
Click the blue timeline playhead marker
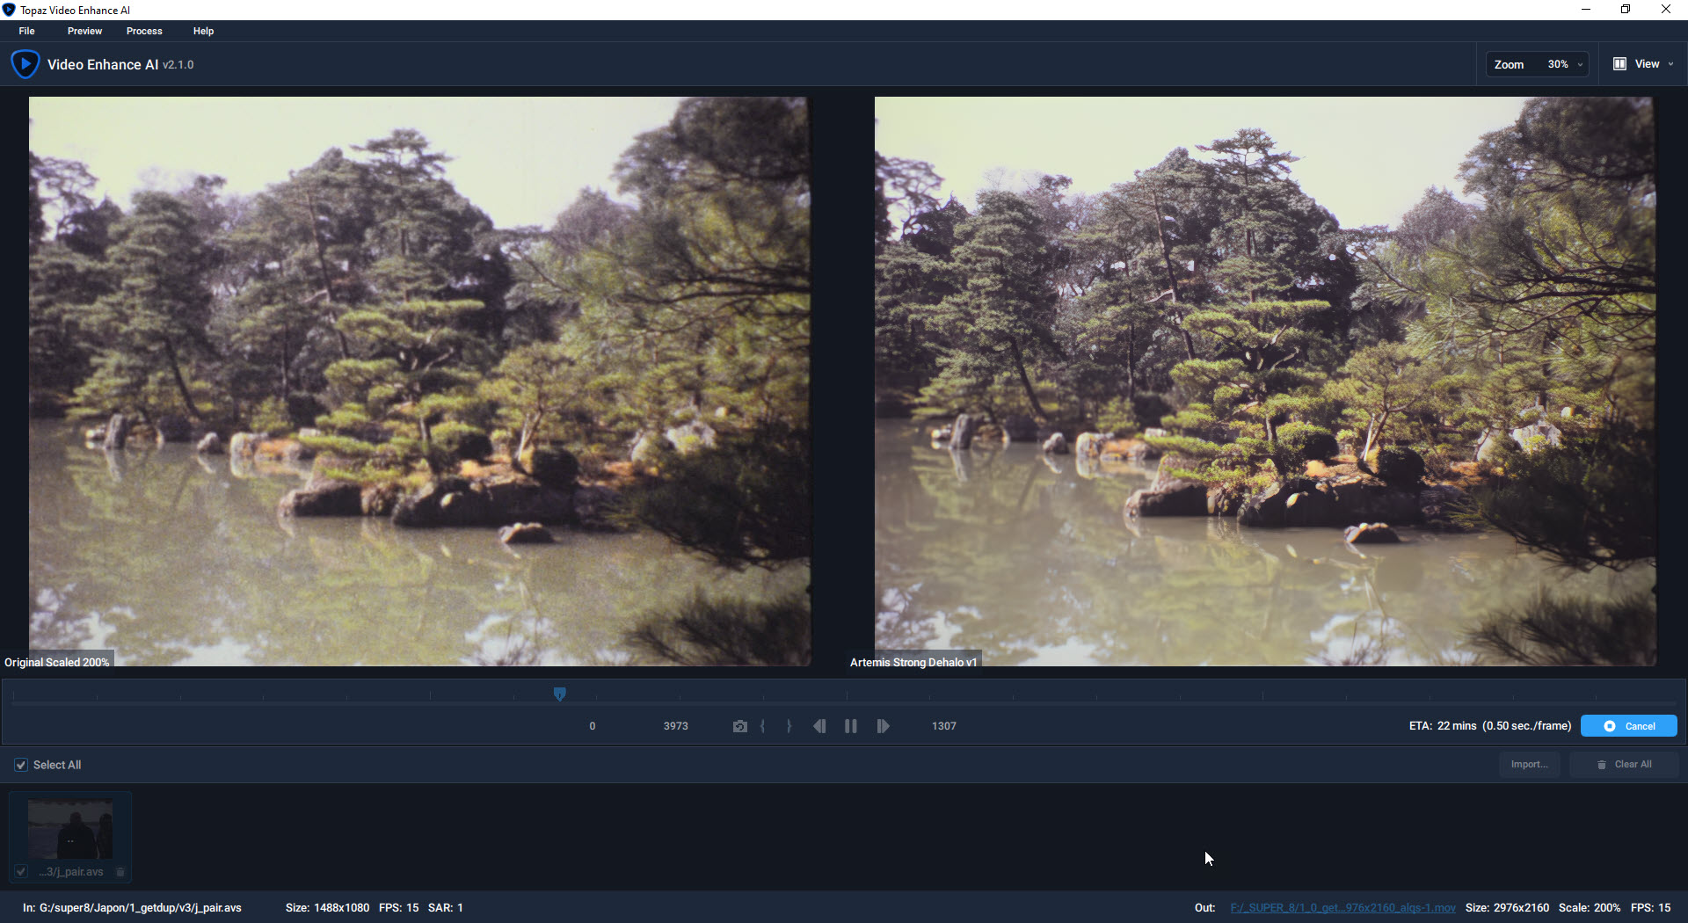tap(559, 694)
